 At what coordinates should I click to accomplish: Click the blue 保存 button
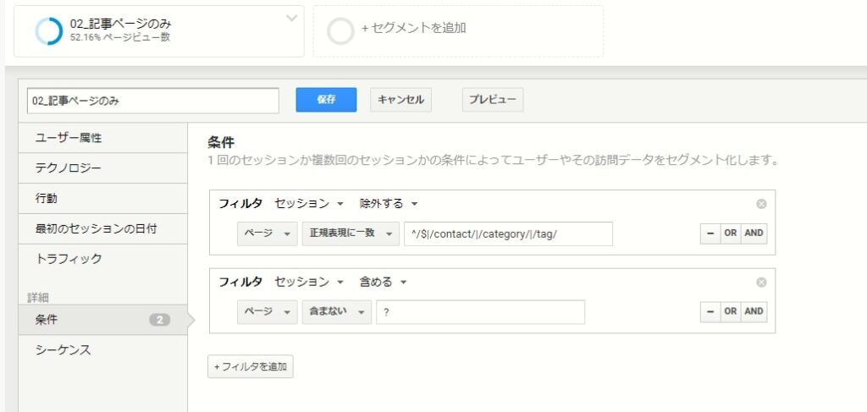coord(326,100)
